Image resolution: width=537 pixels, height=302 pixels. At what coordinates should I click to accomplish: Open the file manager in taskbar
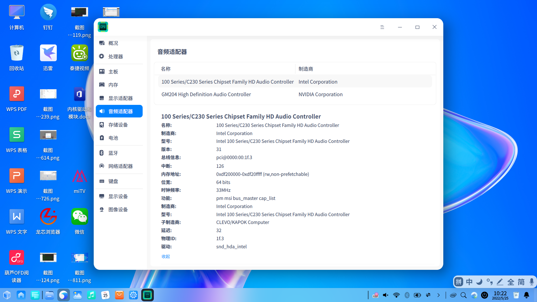49,295
